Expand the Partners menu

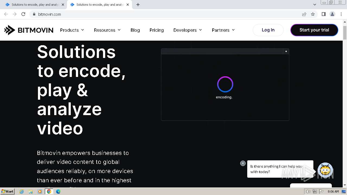(223, 30)
